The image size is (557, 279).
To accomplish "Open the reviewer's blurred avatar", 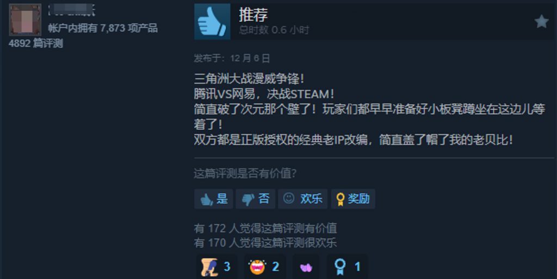I will (x=25, y=20).
